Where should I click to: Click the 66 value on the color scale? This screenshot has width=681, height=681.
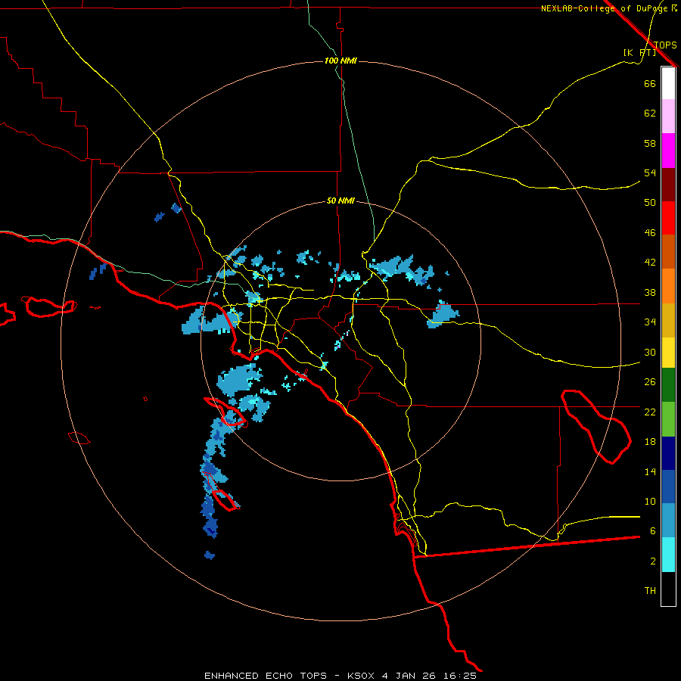pos(650,83)
